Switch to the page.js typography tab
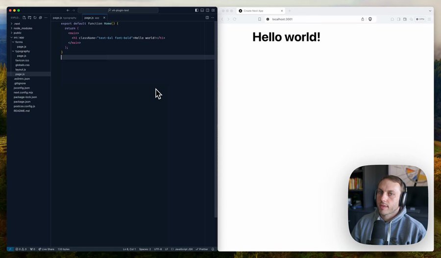 point(65,18)
